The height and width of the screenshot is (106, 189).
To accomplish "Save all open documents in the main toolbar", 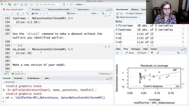I will point(26,4).
